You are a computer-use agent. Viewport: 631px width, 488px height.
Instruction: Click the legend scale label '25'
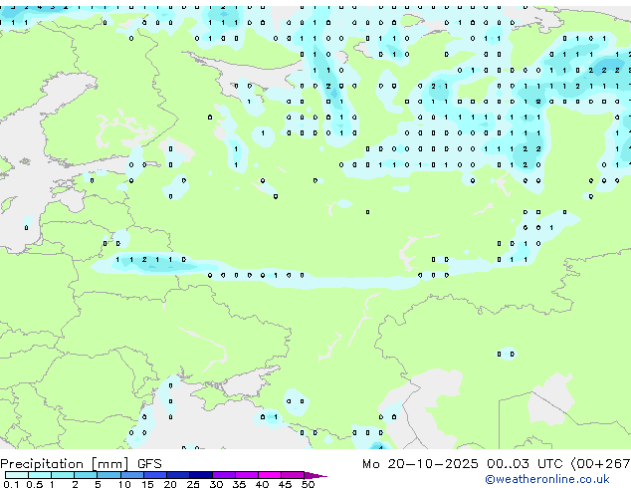[193, 484]
